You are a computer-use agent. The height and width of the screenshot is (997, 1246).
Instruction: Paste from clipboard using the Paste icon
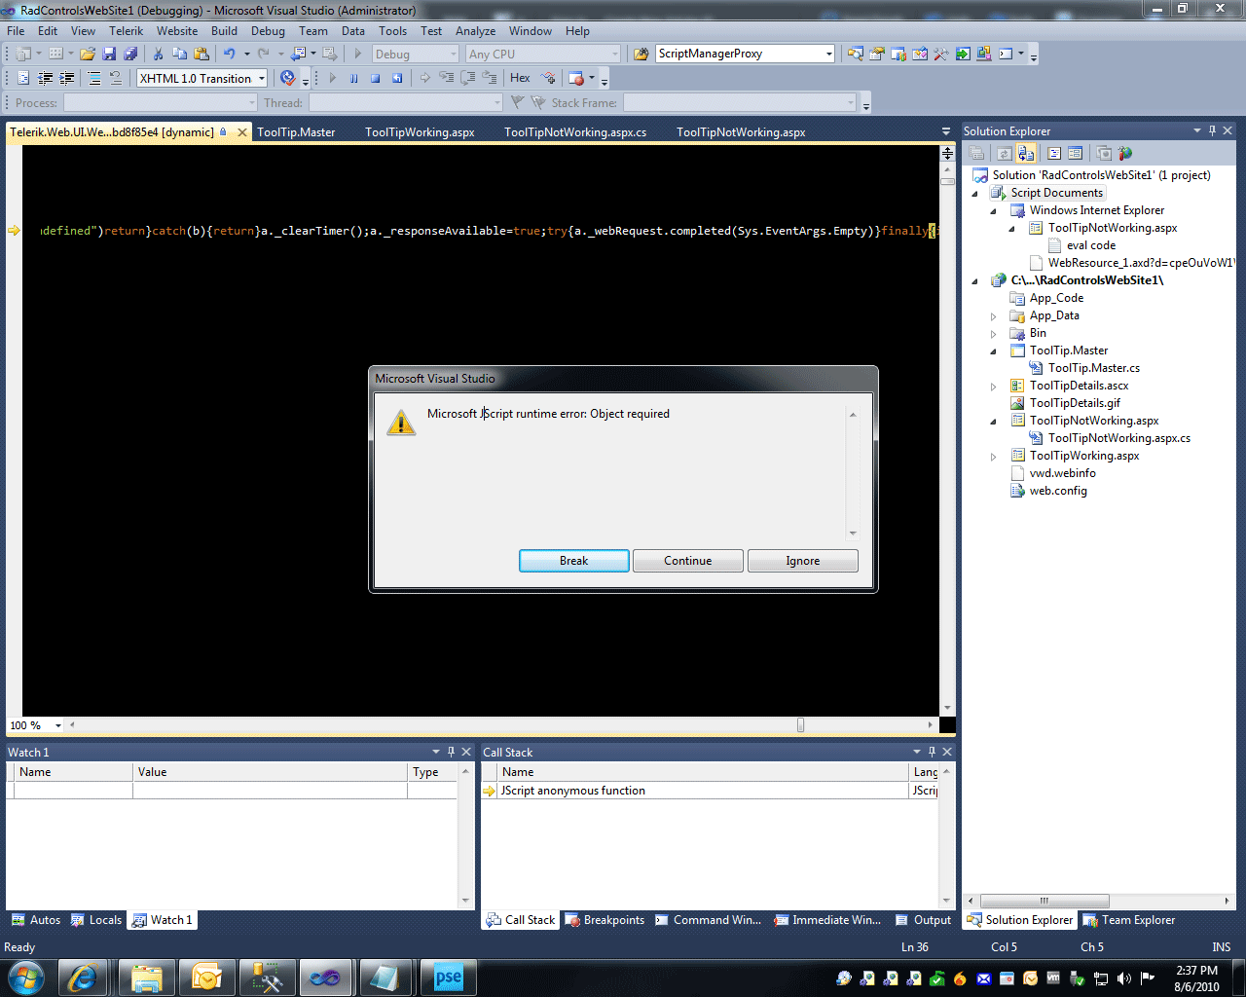pos(202,55)
